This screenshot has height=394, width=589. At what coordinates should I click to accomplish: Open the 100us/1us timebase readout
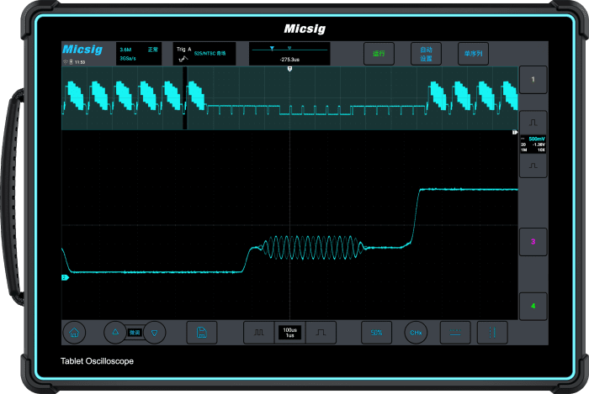[289, 333]
